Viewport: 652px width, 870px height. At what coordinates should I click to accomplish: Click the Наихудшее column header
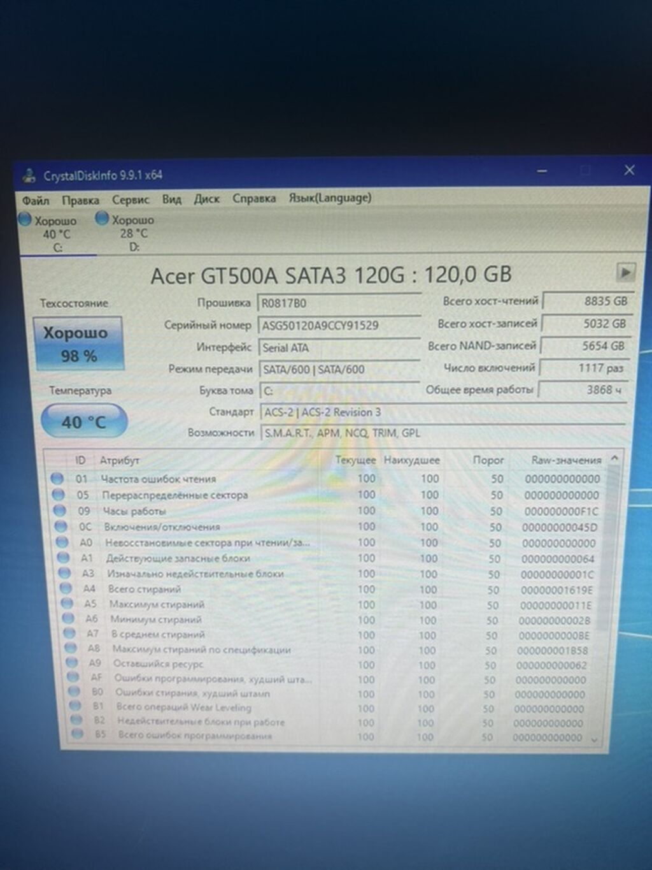pyautogui.click(x=411, y=460)
